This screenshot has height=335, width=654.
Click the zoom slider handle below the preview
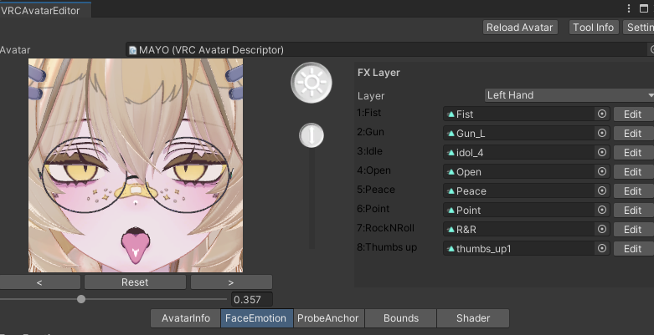tap(81, 299)
